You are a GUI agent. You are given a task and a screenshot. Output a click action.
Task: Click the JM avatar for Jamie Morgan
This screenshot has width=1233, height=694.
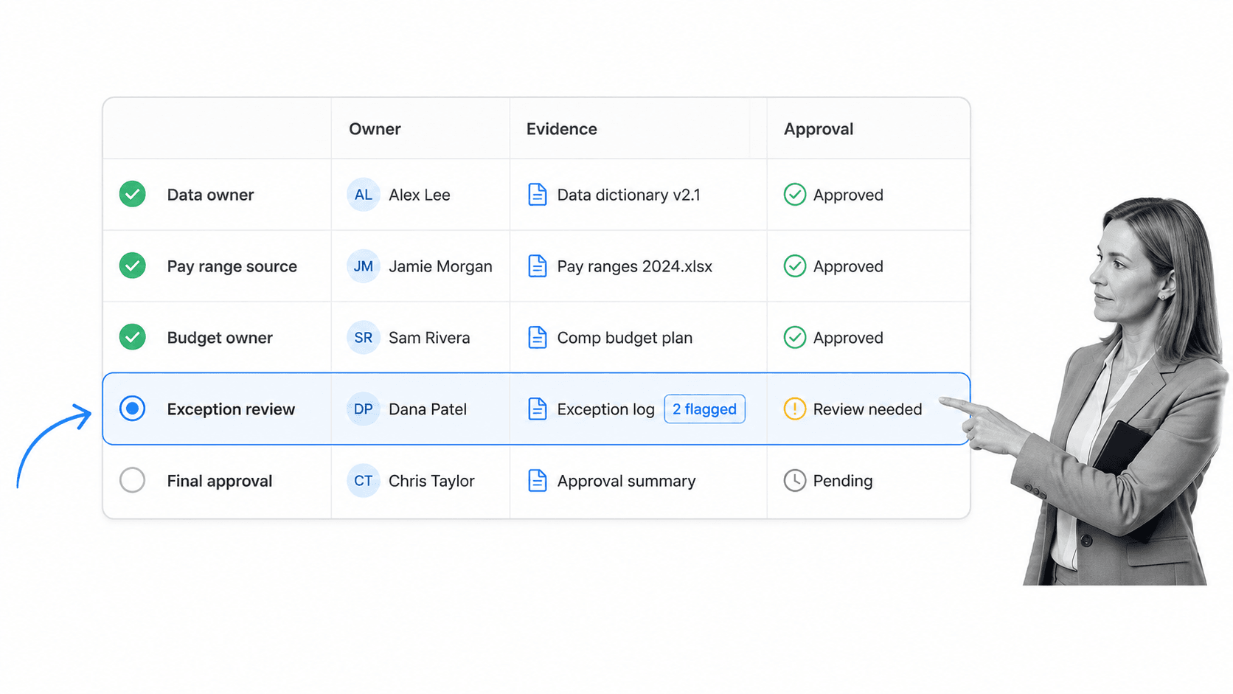point(364,266)
